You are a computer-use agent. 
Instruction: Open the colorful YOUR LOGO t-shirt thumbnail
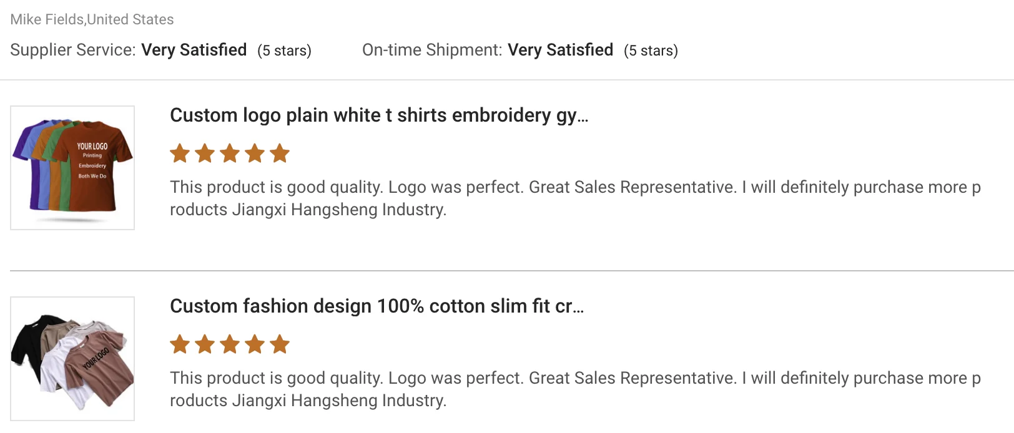(72, 168)
